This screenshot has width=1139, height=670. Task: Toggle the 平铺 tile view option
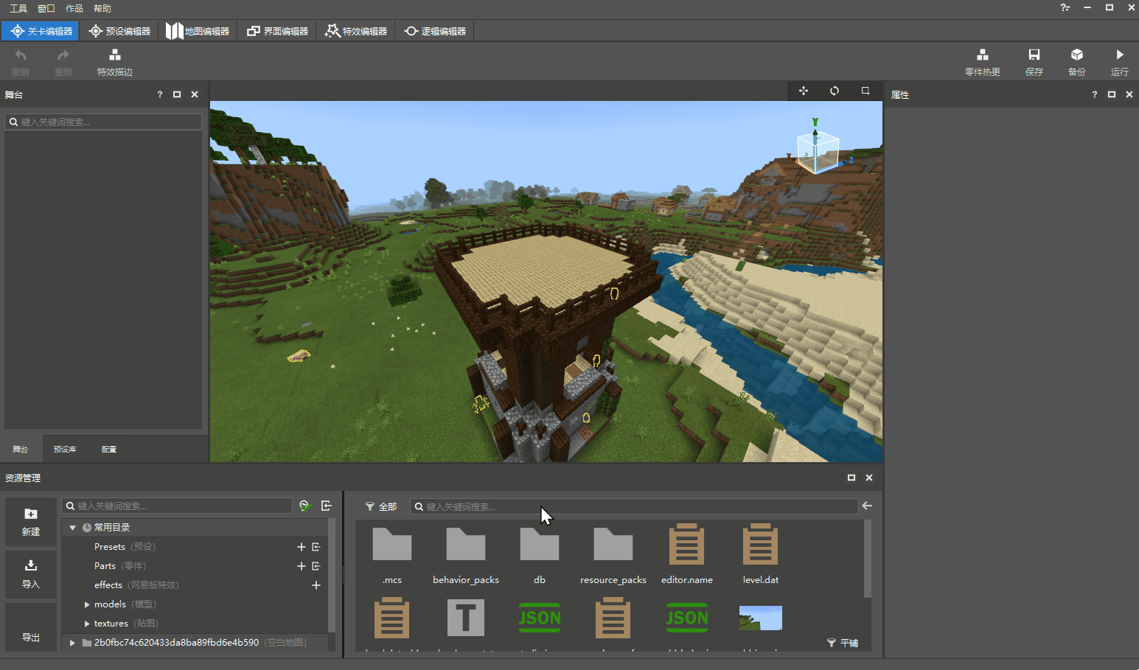click(843, 643)
